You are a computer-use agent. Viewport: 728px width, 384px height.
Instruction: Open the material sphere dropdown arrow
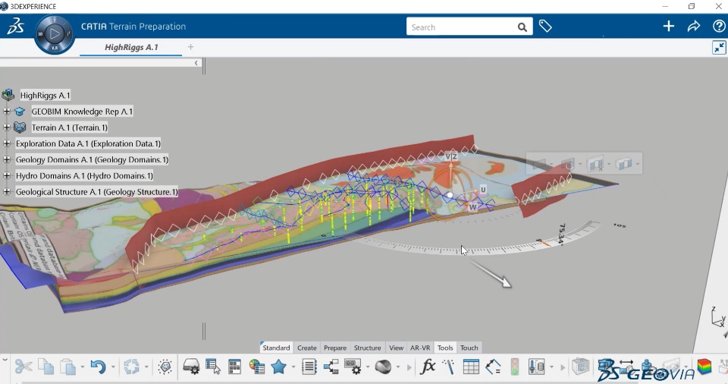[x=398, y=367]
